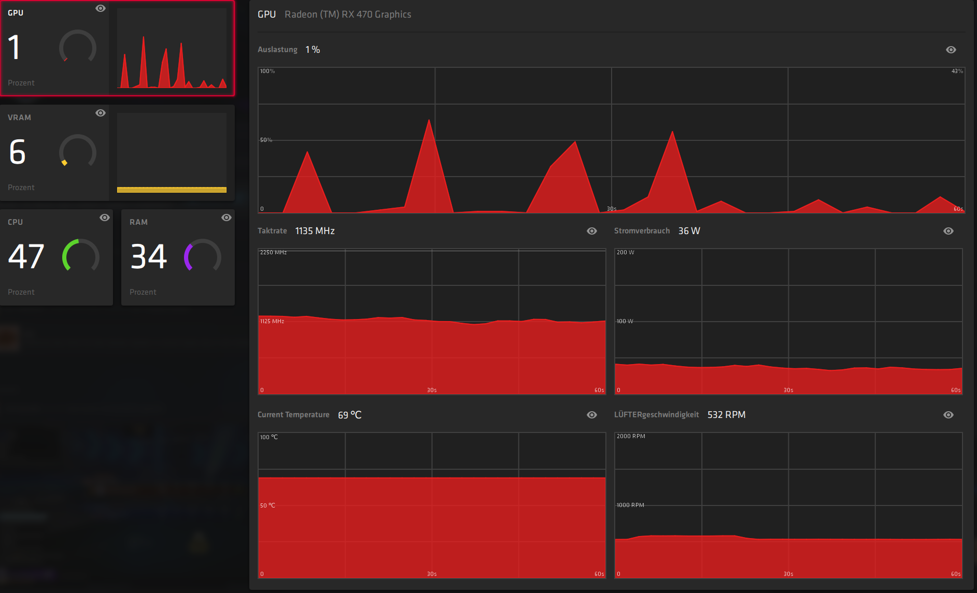This screenshot has width=977, height=593.
Task: Click 'Prozent' label in the RAM tile
Action: [143, 292]
